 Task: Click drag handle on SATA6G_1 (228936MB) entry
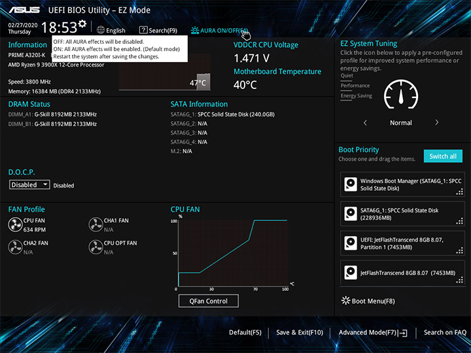[460, 221]
